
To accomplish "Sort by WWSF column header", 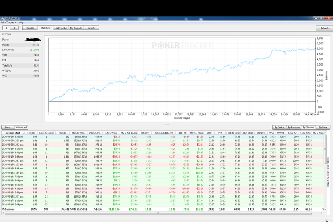I will [x=280, y=133].
